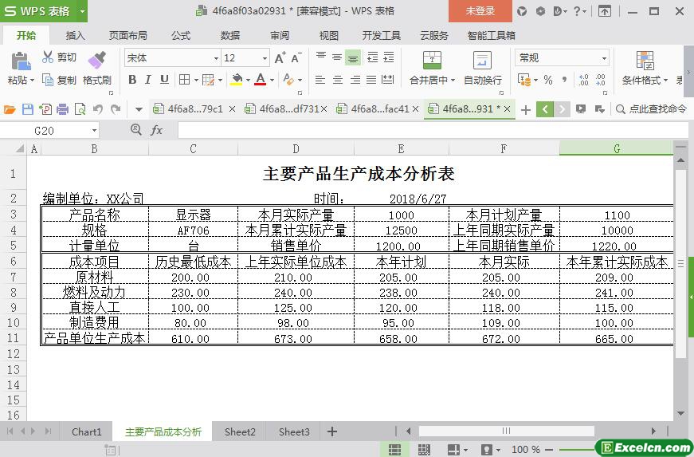694x457 pixels.
Task: Open Print Preview icon
Action: point(80,109)
